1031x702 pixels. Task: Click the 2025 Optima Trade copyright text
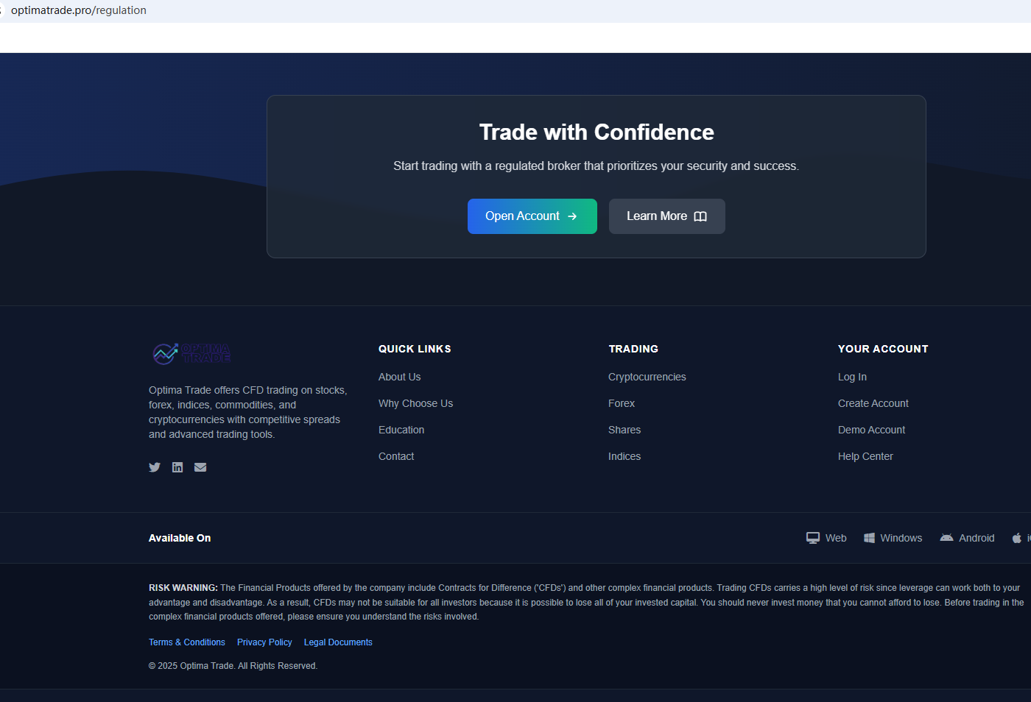pyautogui.click(x=233, y=666)
